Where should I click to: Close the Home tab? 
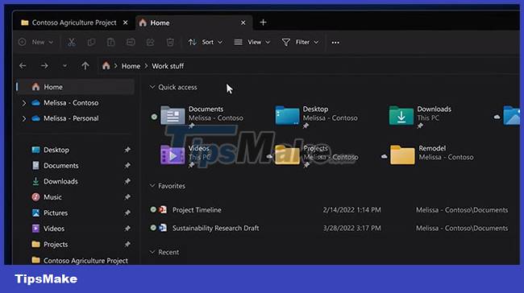(x=243, y=23)
